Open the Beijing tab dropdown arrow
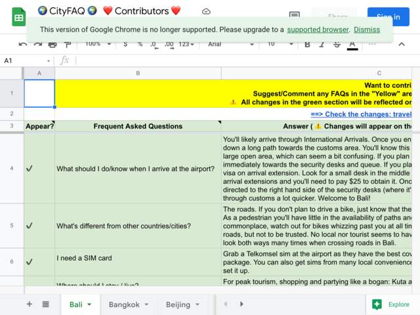Image resolution: width=420 pixels, height=315 pixels. (x=198, y=304)
